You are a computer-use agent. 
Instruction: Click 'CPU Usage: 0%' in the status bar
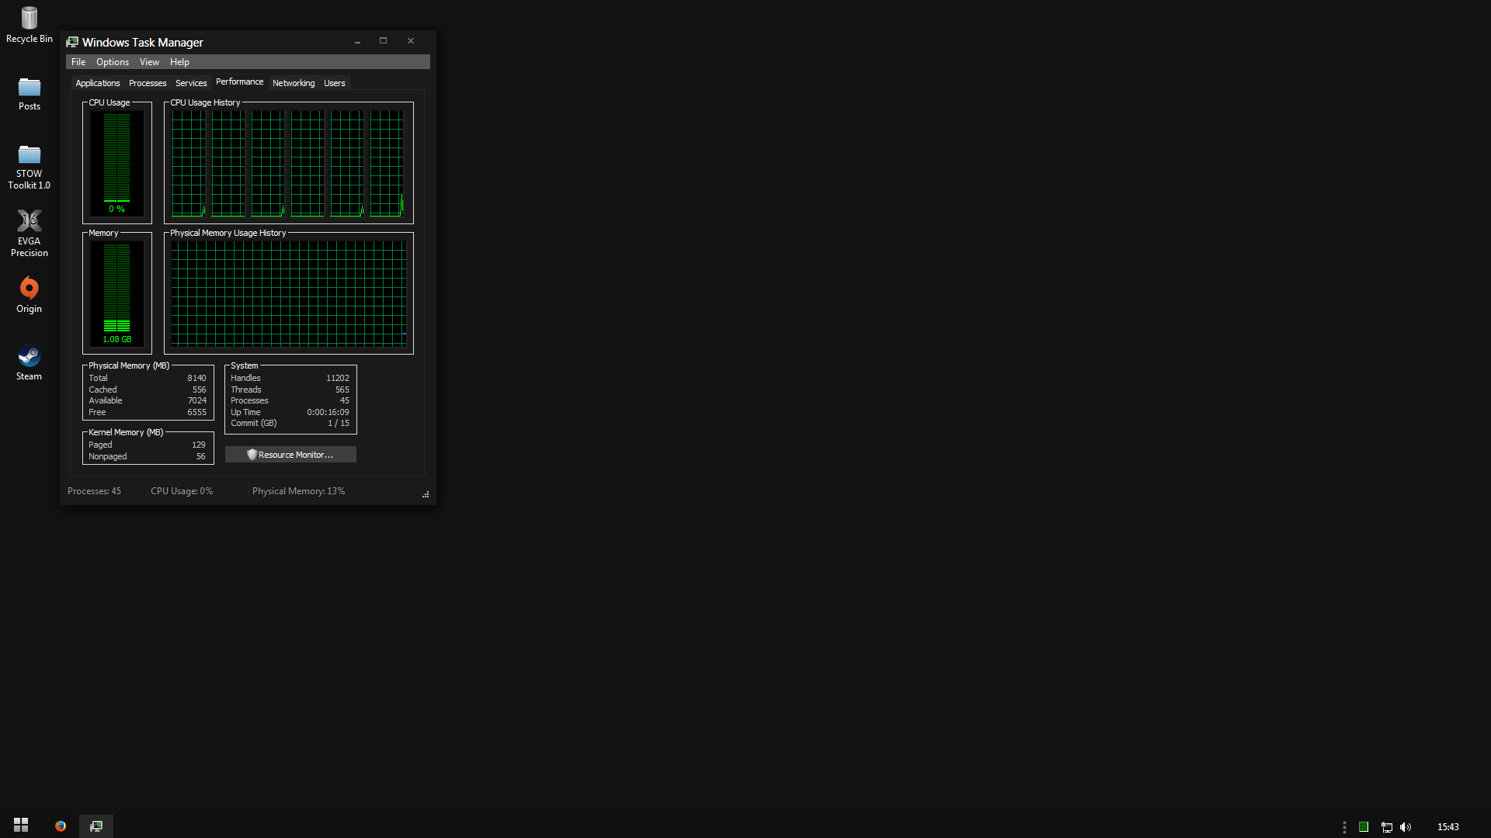[x=182, y=491]
